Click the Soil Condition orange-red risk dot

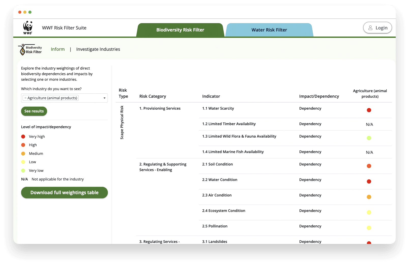369,166
